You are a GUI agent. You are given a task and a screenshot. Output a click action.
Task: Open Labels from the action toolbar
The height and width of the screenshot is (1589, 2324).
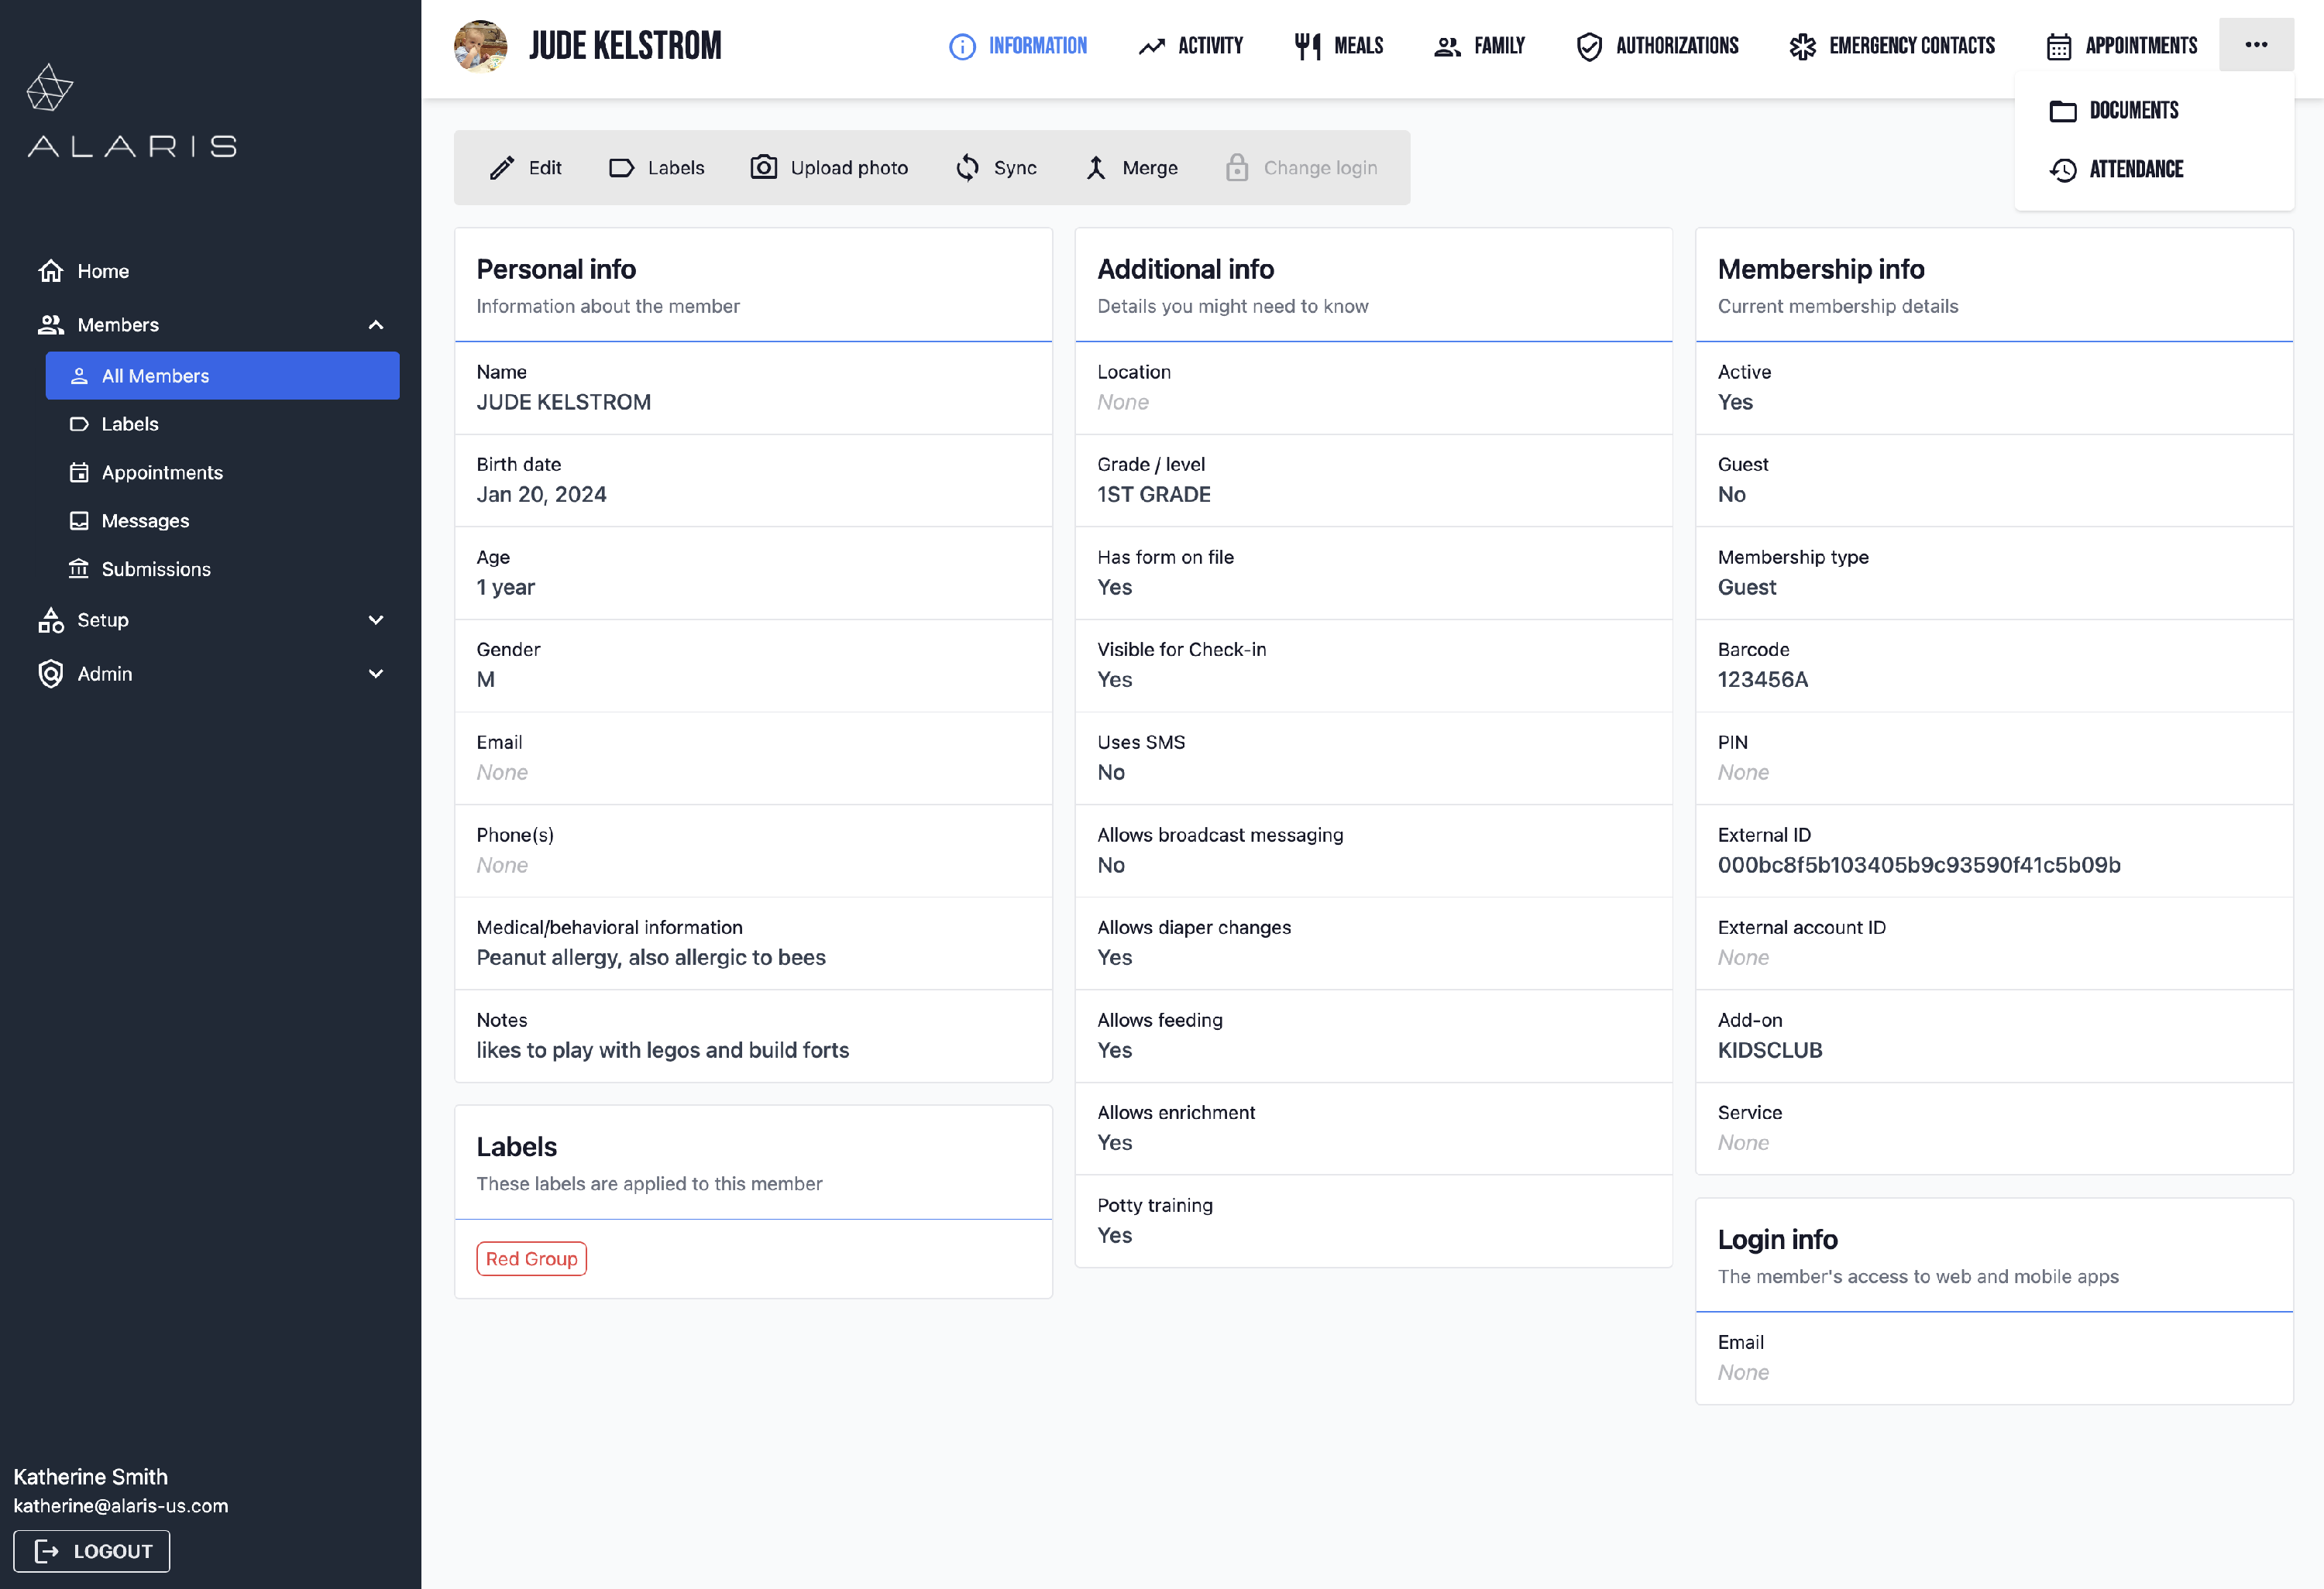[656, 168]
